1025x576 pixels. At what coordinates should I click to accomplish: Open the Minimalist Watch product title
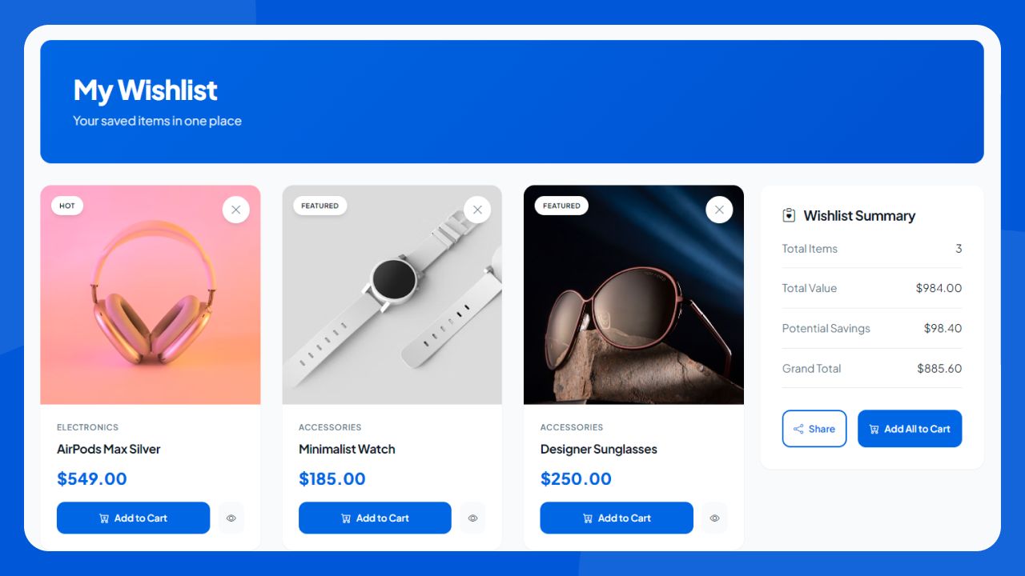click(x=347, y=449)
